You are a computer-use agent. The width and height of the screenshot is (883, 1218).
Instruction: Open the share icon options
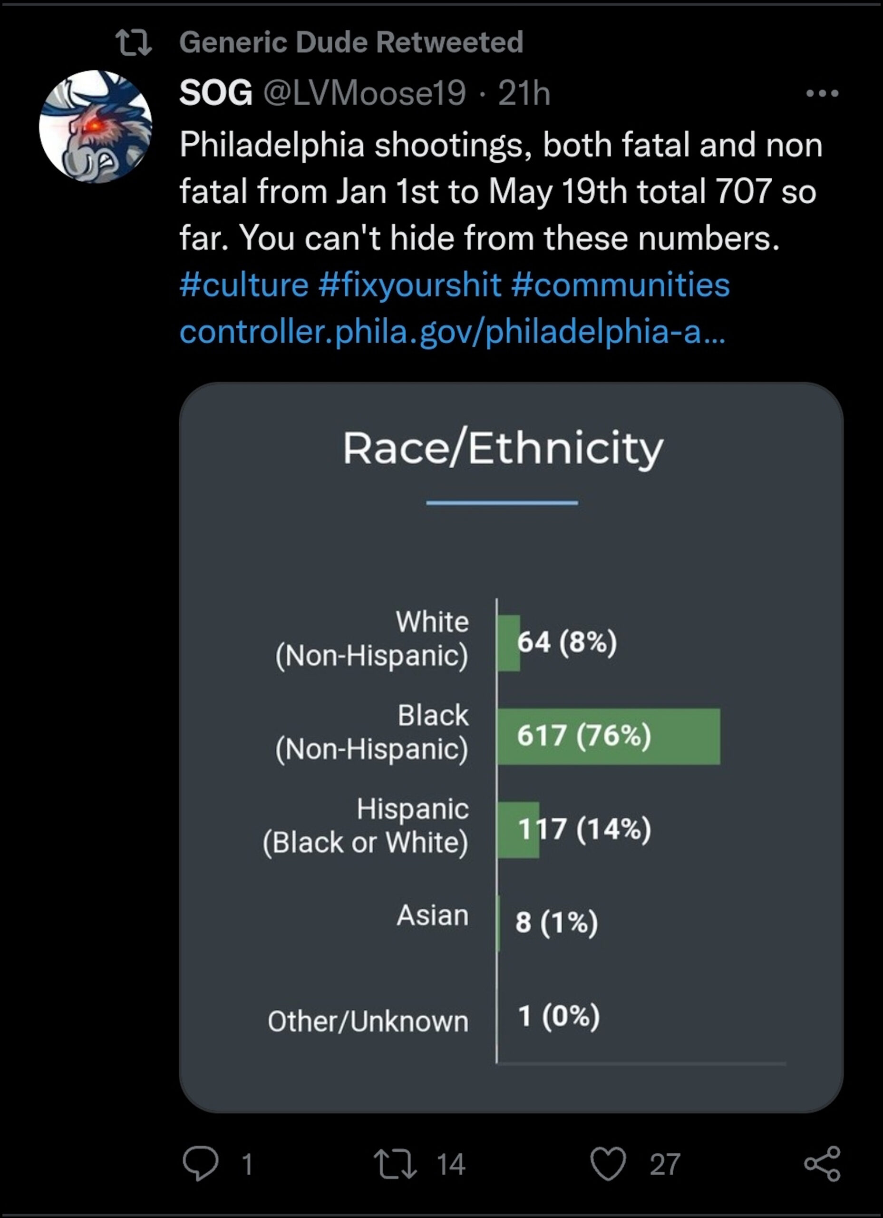point(822,1164)
